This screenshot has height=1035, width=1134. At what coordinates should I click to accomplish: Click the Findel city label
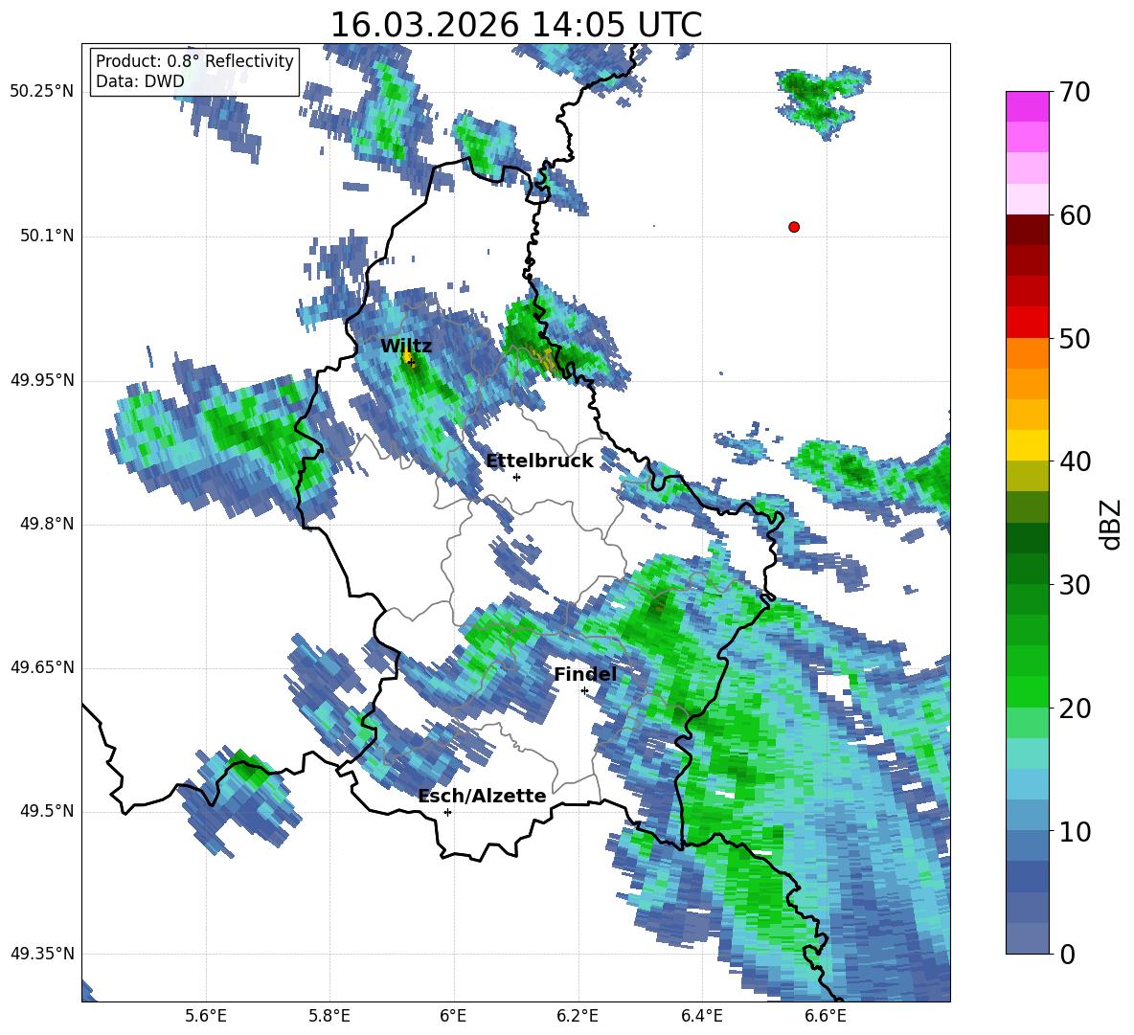[585, 674]
